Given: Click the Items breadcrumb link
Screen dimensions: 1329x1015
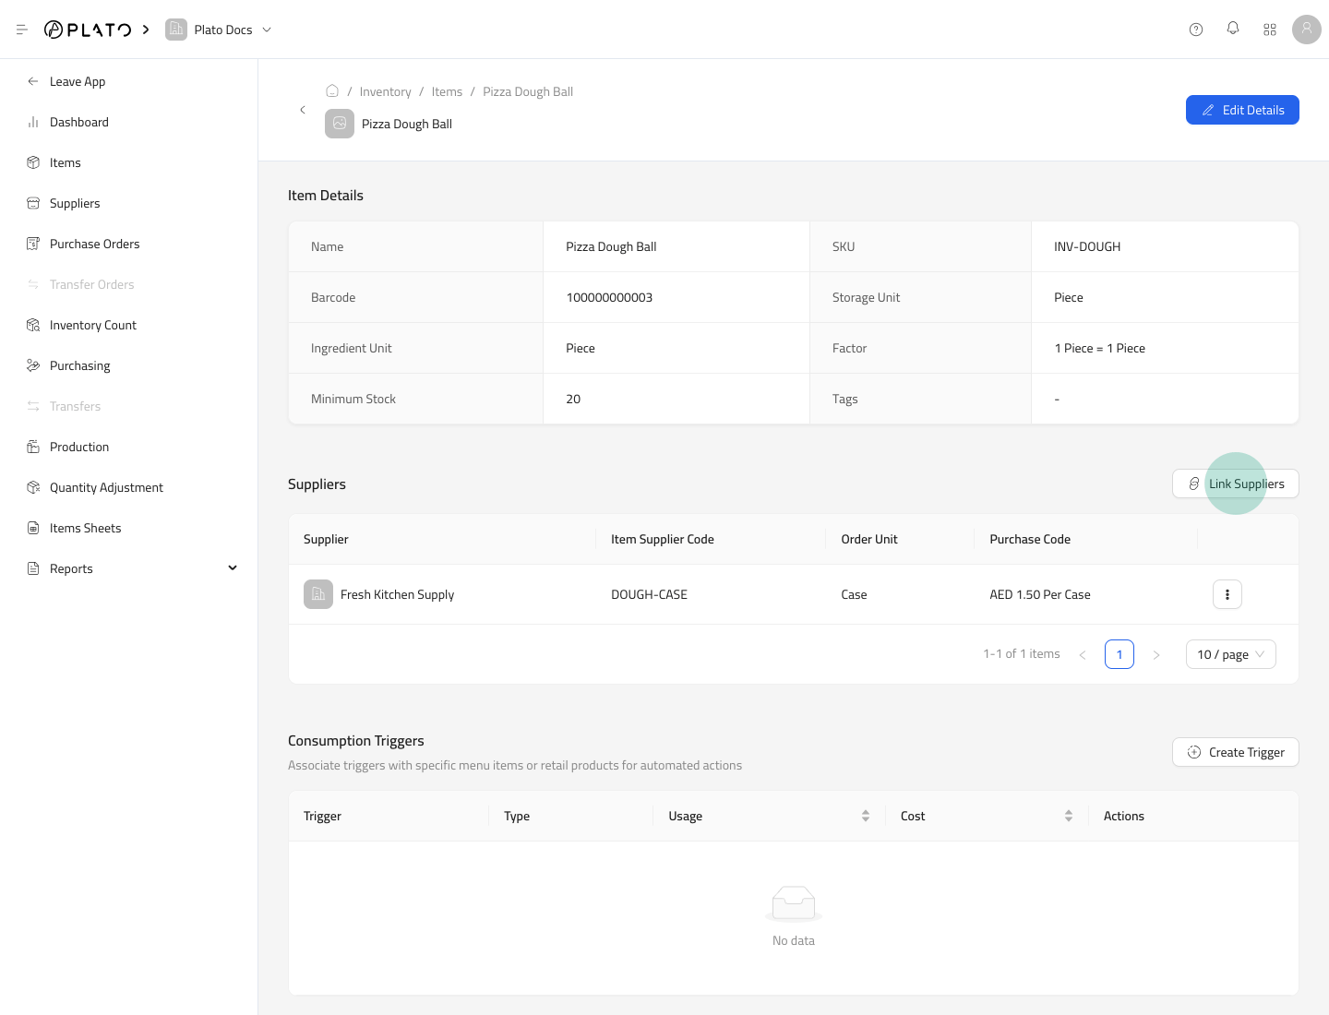Looking at the screenshot, I should 447,91.
